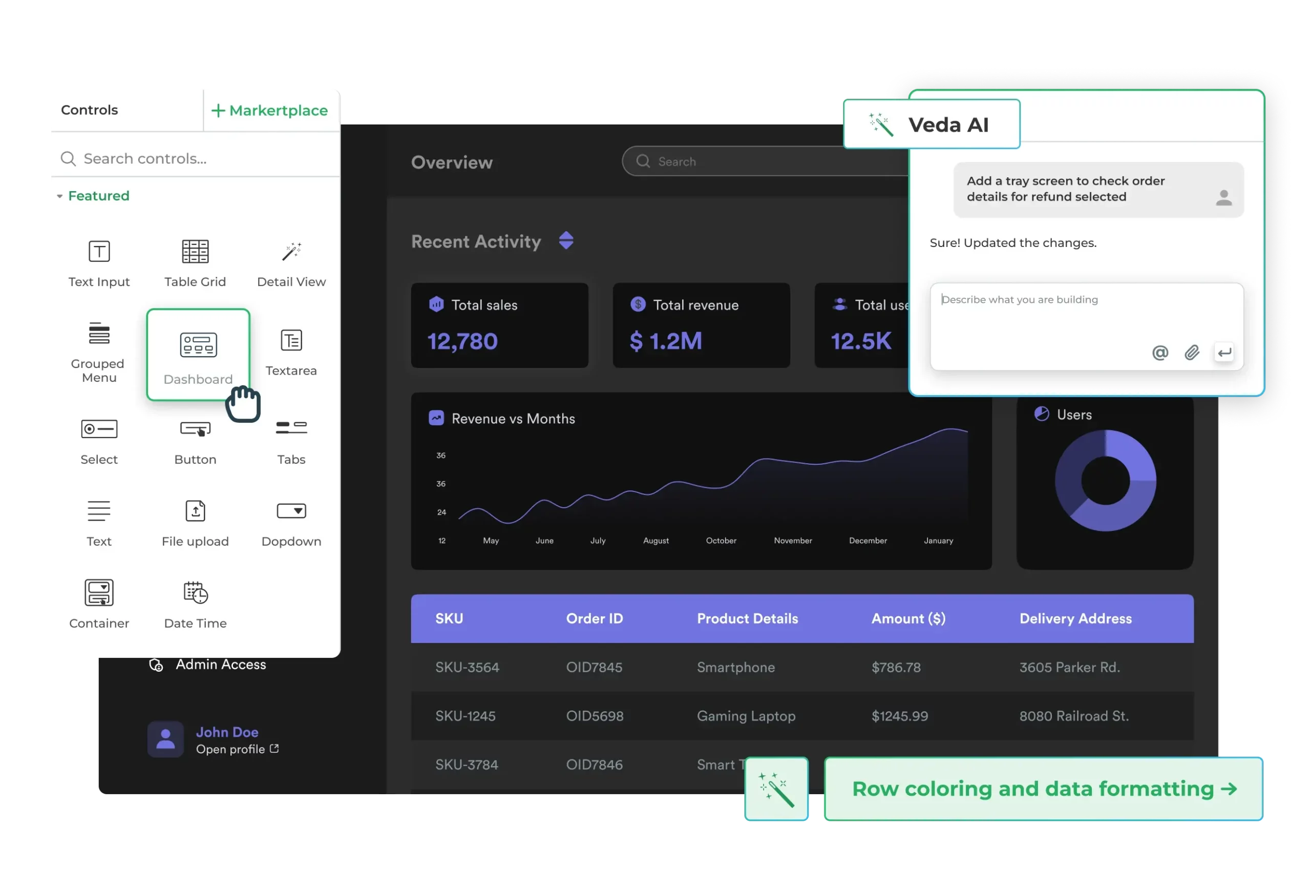Click the green magic wand beside Row coloring
Screen dimensions: 1311x889
[776, 789]
